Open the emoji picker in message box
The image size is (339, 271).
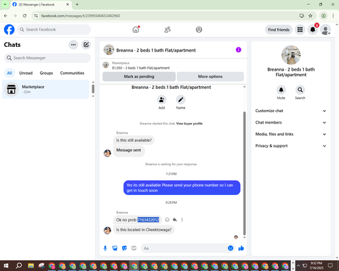point(231,248)
